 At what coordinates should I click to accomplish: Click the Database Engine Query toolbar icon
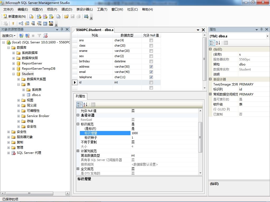(x=31, y=17)
